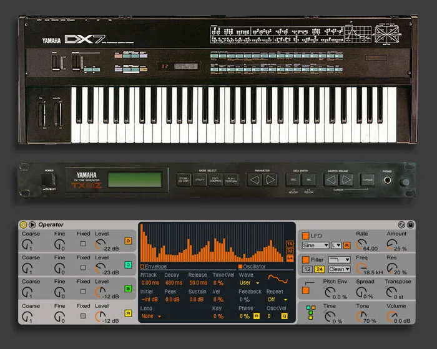Click the Transpose knob
The height and width of the screenshot is (349, 437).
[391, 292]
